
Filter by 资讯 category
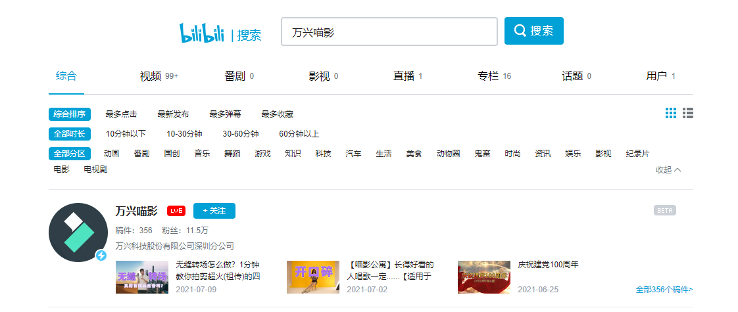[x=543, y=154]
